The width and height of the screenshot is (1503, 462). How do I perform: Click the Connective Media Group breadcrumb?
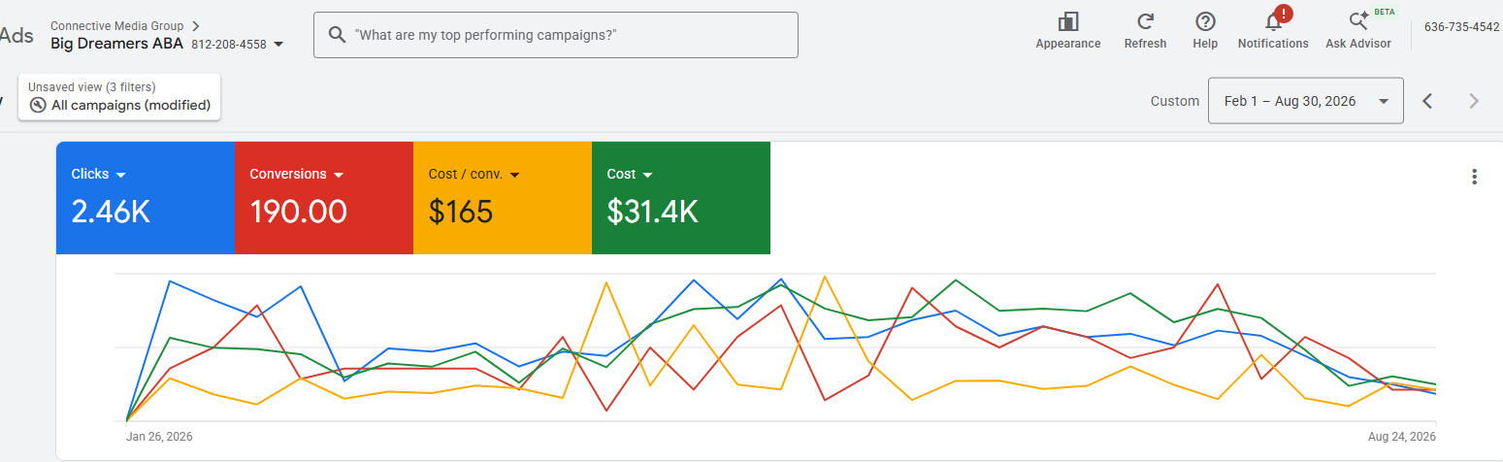click(116, 26)
